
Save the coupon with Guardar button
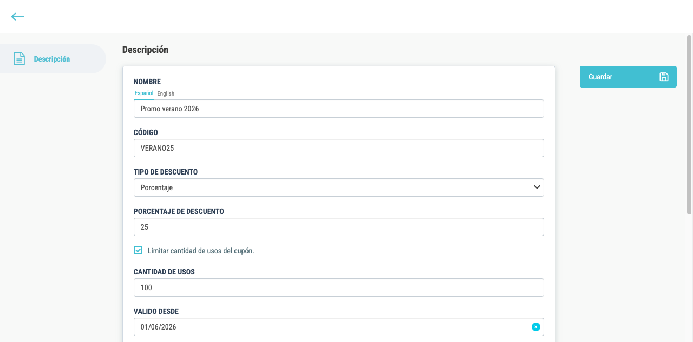628,77
